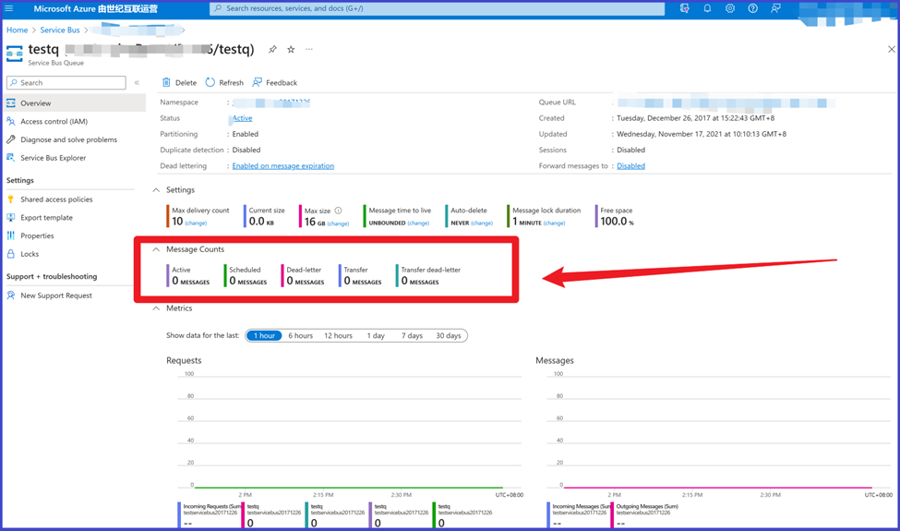Image resolution: width=900 pixels, height=531 pixels.
Task: Click the Incoming Messages legend entry
Action: [x=580, y=515]
